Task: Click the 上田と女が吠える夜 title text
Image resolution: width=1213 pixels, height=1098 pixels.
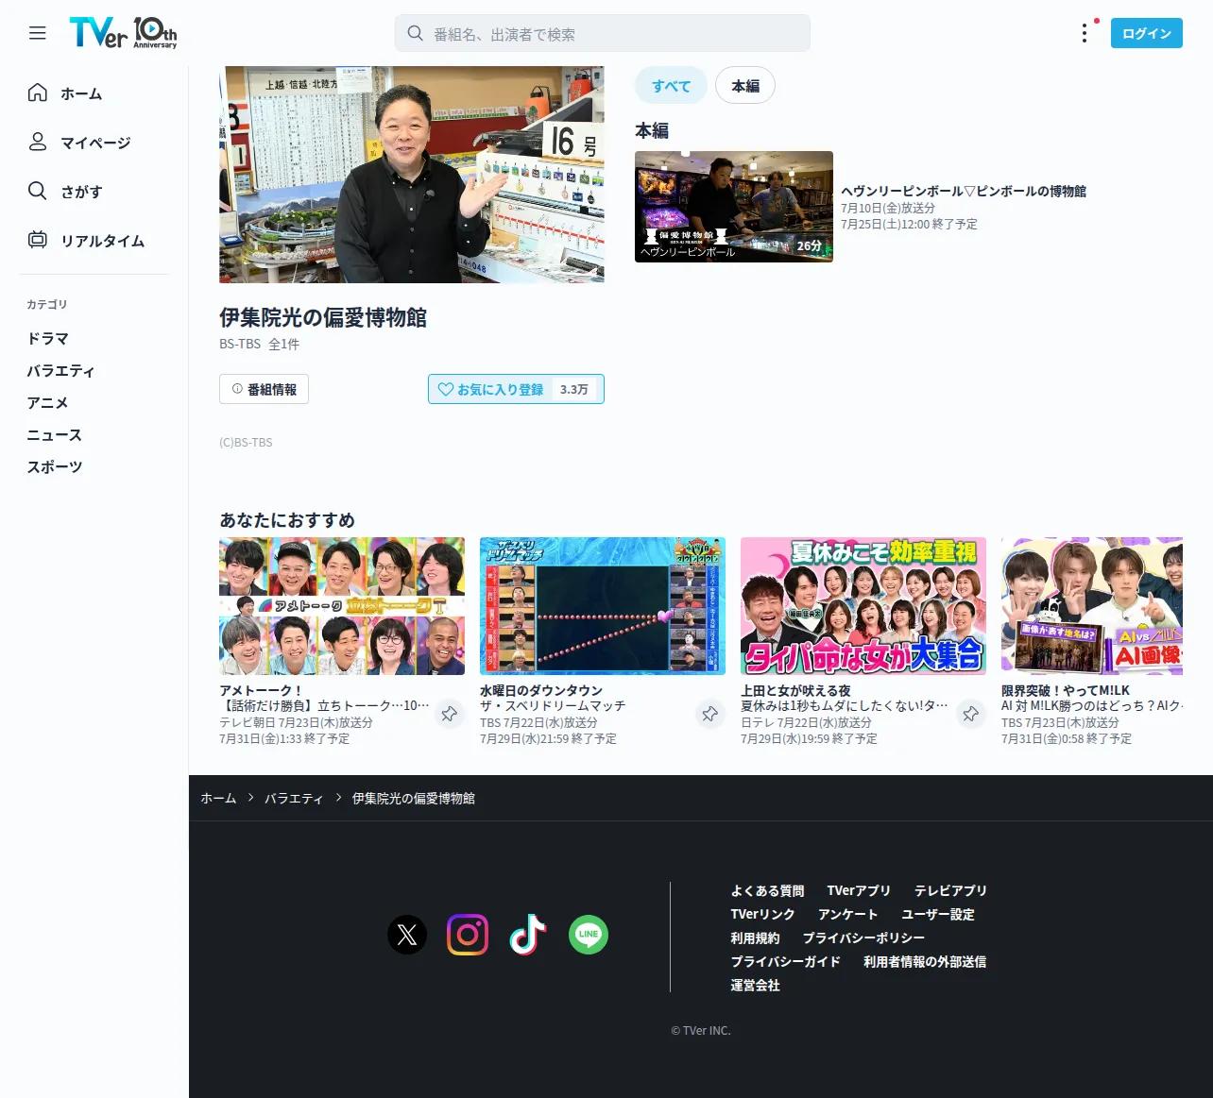Action: [x=795, y=690]
